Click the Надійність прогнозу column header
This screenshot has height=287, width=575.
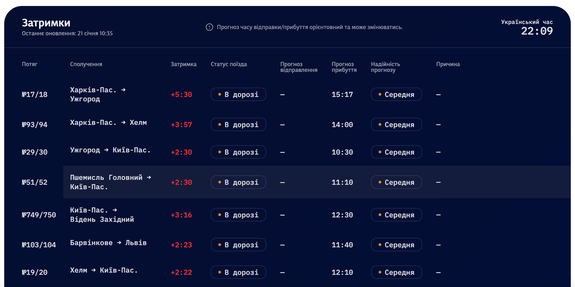click(x=385, y=67)
